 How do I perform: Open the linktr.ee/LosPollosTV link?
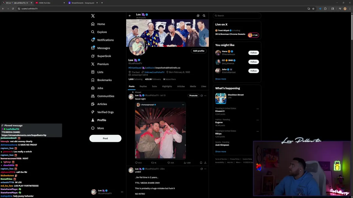pyautogui.click(x=154, y=72)
